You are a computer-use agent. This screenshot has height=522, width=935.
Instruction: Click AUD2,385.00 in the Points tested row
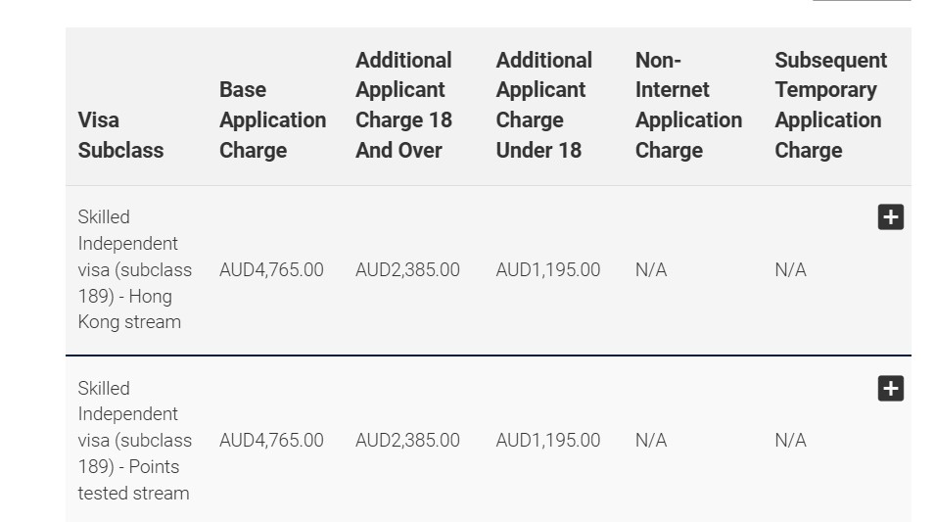[x=407, y=441]
